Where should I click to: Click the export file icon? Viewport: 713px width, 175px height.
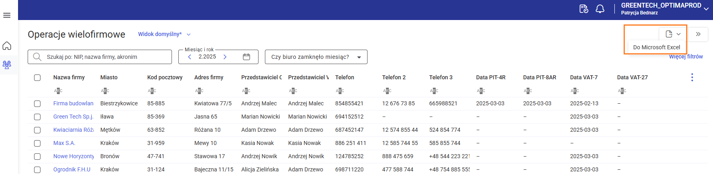(x=669, y=34)
